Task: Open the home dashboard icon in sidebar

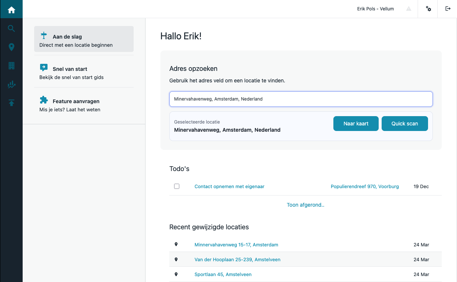Action: (x=11, y=9)
